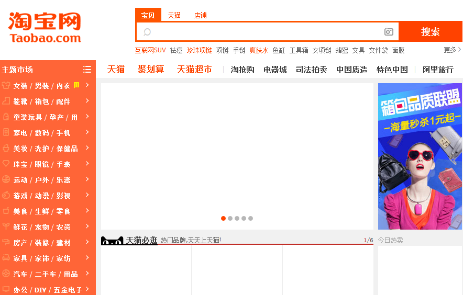This screenshot has width=463, height=295.
Task: Expand 女装 / 男装 / 内衣 category arrow
Action: (87, 85)
